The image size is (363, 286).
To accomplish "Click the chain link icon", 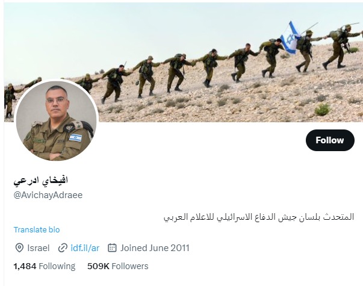I will (x=63, y=248).
